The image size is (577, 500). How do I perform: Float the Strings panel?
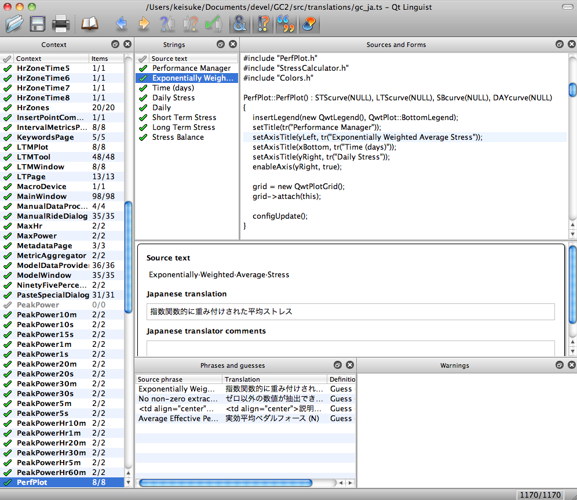(x=221, y=44)
